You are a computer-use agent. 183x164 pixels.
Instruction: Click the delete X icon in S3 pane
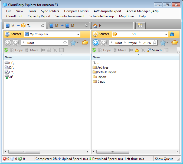click(143, 50)
